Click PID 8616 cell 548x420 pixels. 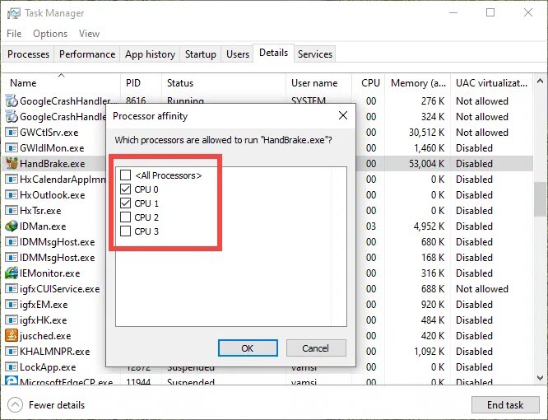click(136, 100)
